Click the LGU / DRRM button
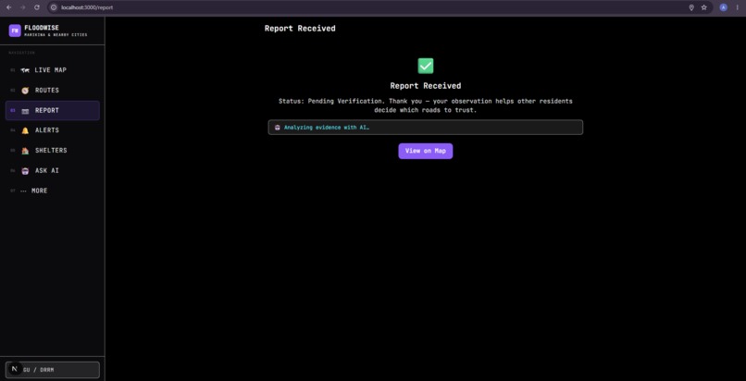Screen dimensions: 746x381 point(53,370)
